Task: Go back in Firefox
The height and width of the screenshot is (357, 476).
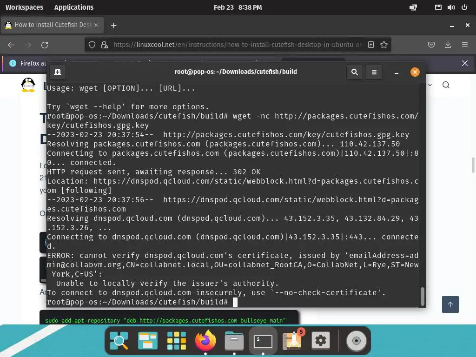Action: click(x=11, y=45)
